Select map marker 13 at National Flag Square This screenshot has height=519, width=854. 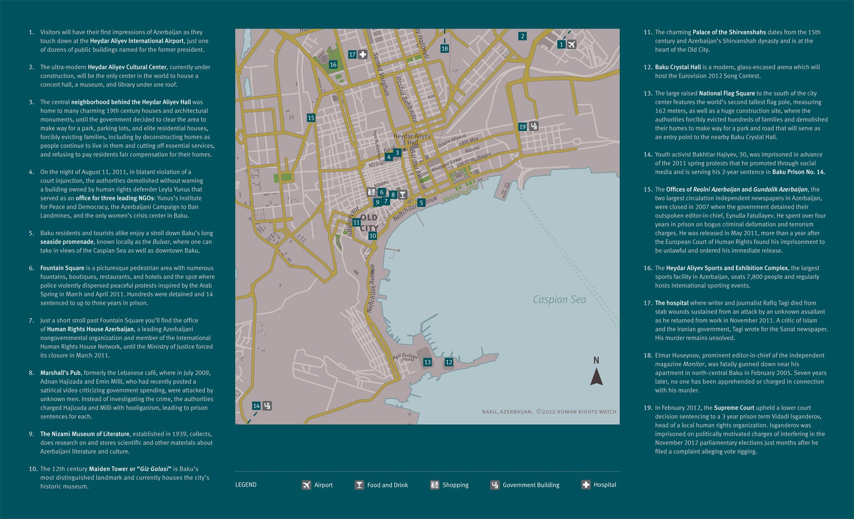tap(427, 362)
